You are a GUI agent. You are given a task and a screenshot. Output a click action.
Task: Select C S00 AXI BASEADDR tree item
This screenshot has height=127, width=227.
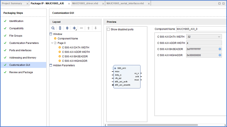click(75, 56)
